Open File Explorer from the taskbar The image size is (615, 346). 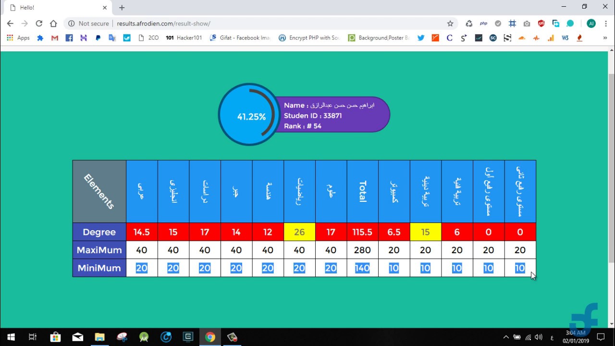click(99, 337)
